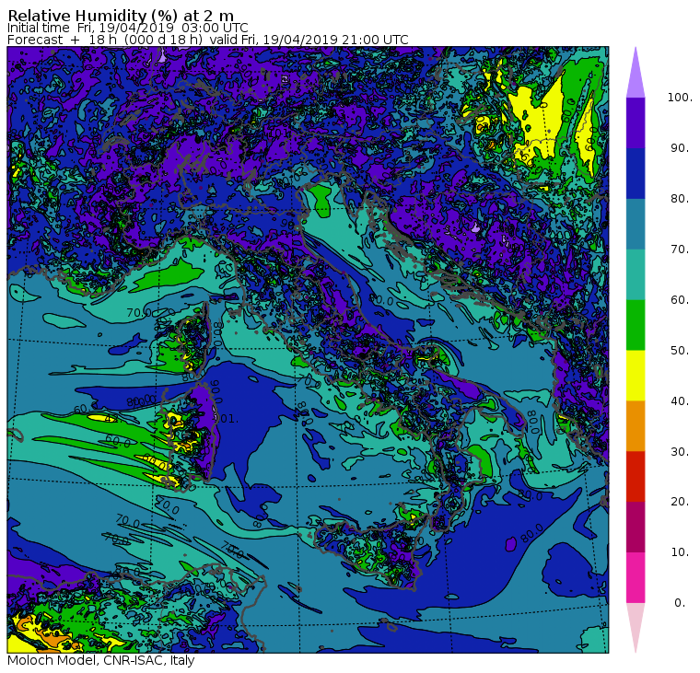Click the 'Initial time Fri, 19/04/2019 03:00 UTC' line
This screenshot has width=700, height=673.
pos(128,28)
